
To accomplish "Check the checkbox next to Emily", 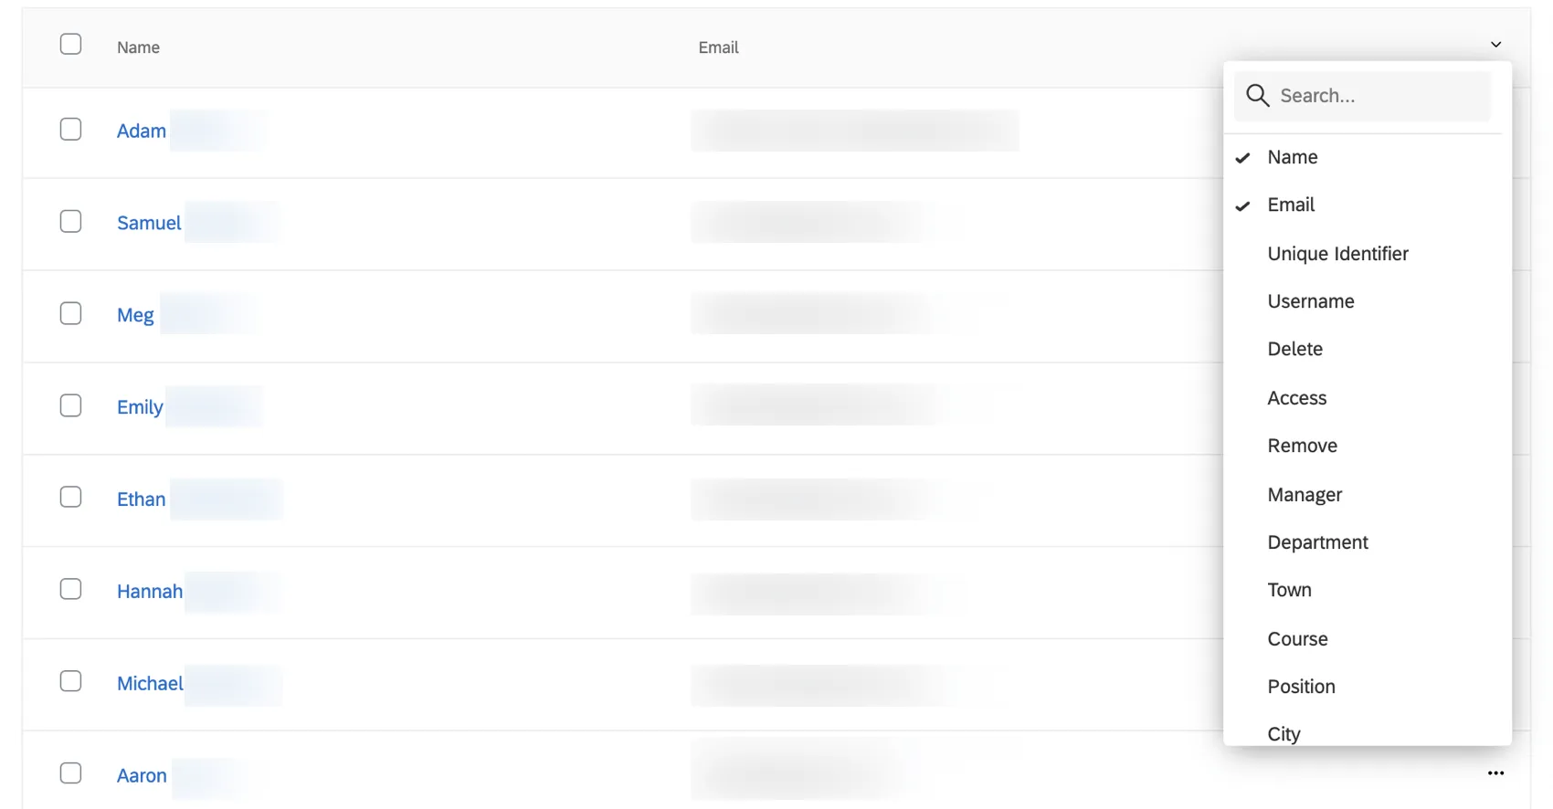I will (x=70, y=405).
